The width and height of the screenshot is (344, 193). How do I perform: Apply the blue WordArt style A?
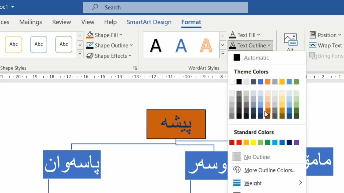point(181,45)
